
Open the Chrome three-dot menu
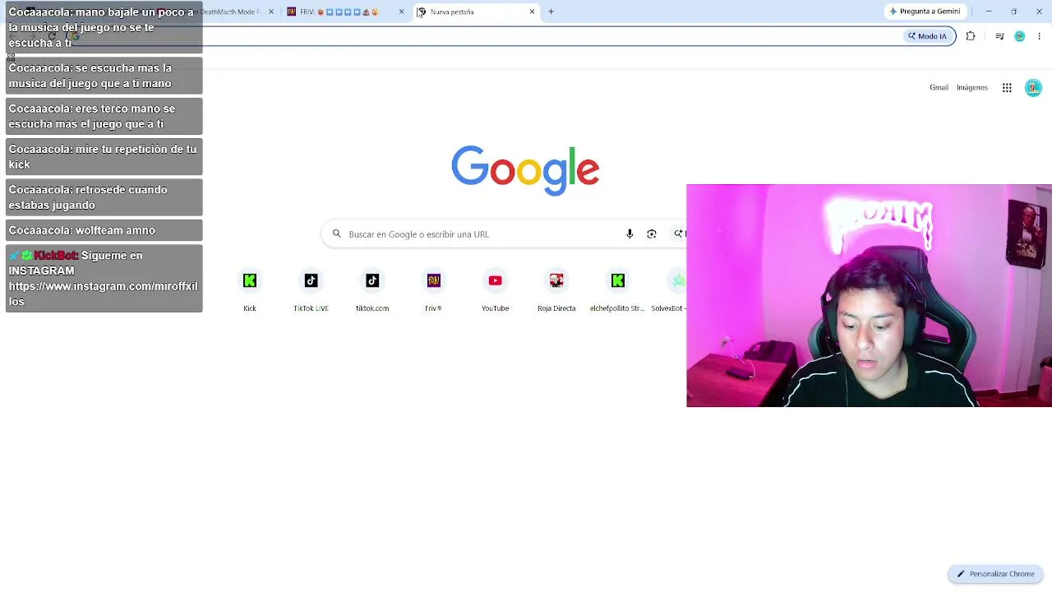tap(1039, 36)
